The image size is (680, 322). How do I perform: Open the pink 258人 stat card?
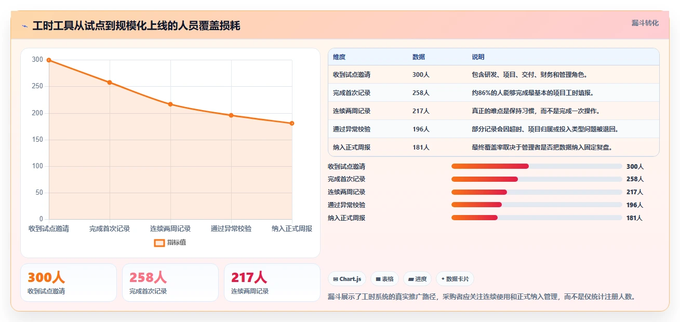pyautogui.click(x=170, y=283)
